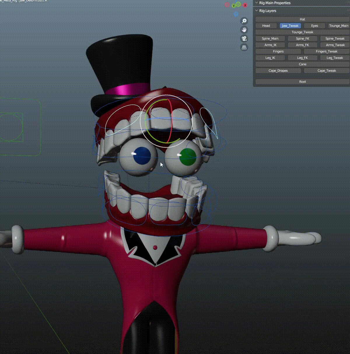Enable the Arms_FK layer
This screenshot has width=350, height=354.
pos(302,45)
